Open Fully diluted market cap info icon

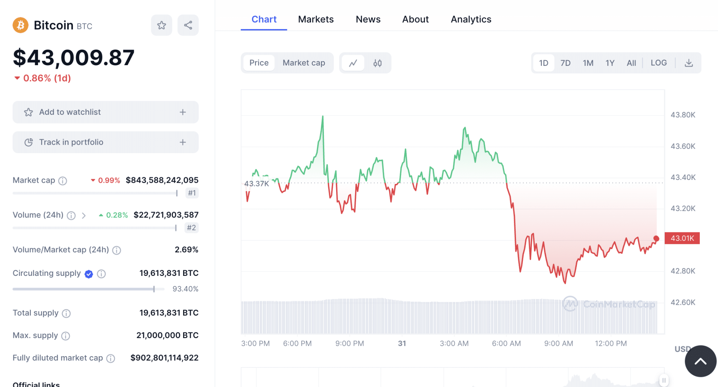click(111, 358)
